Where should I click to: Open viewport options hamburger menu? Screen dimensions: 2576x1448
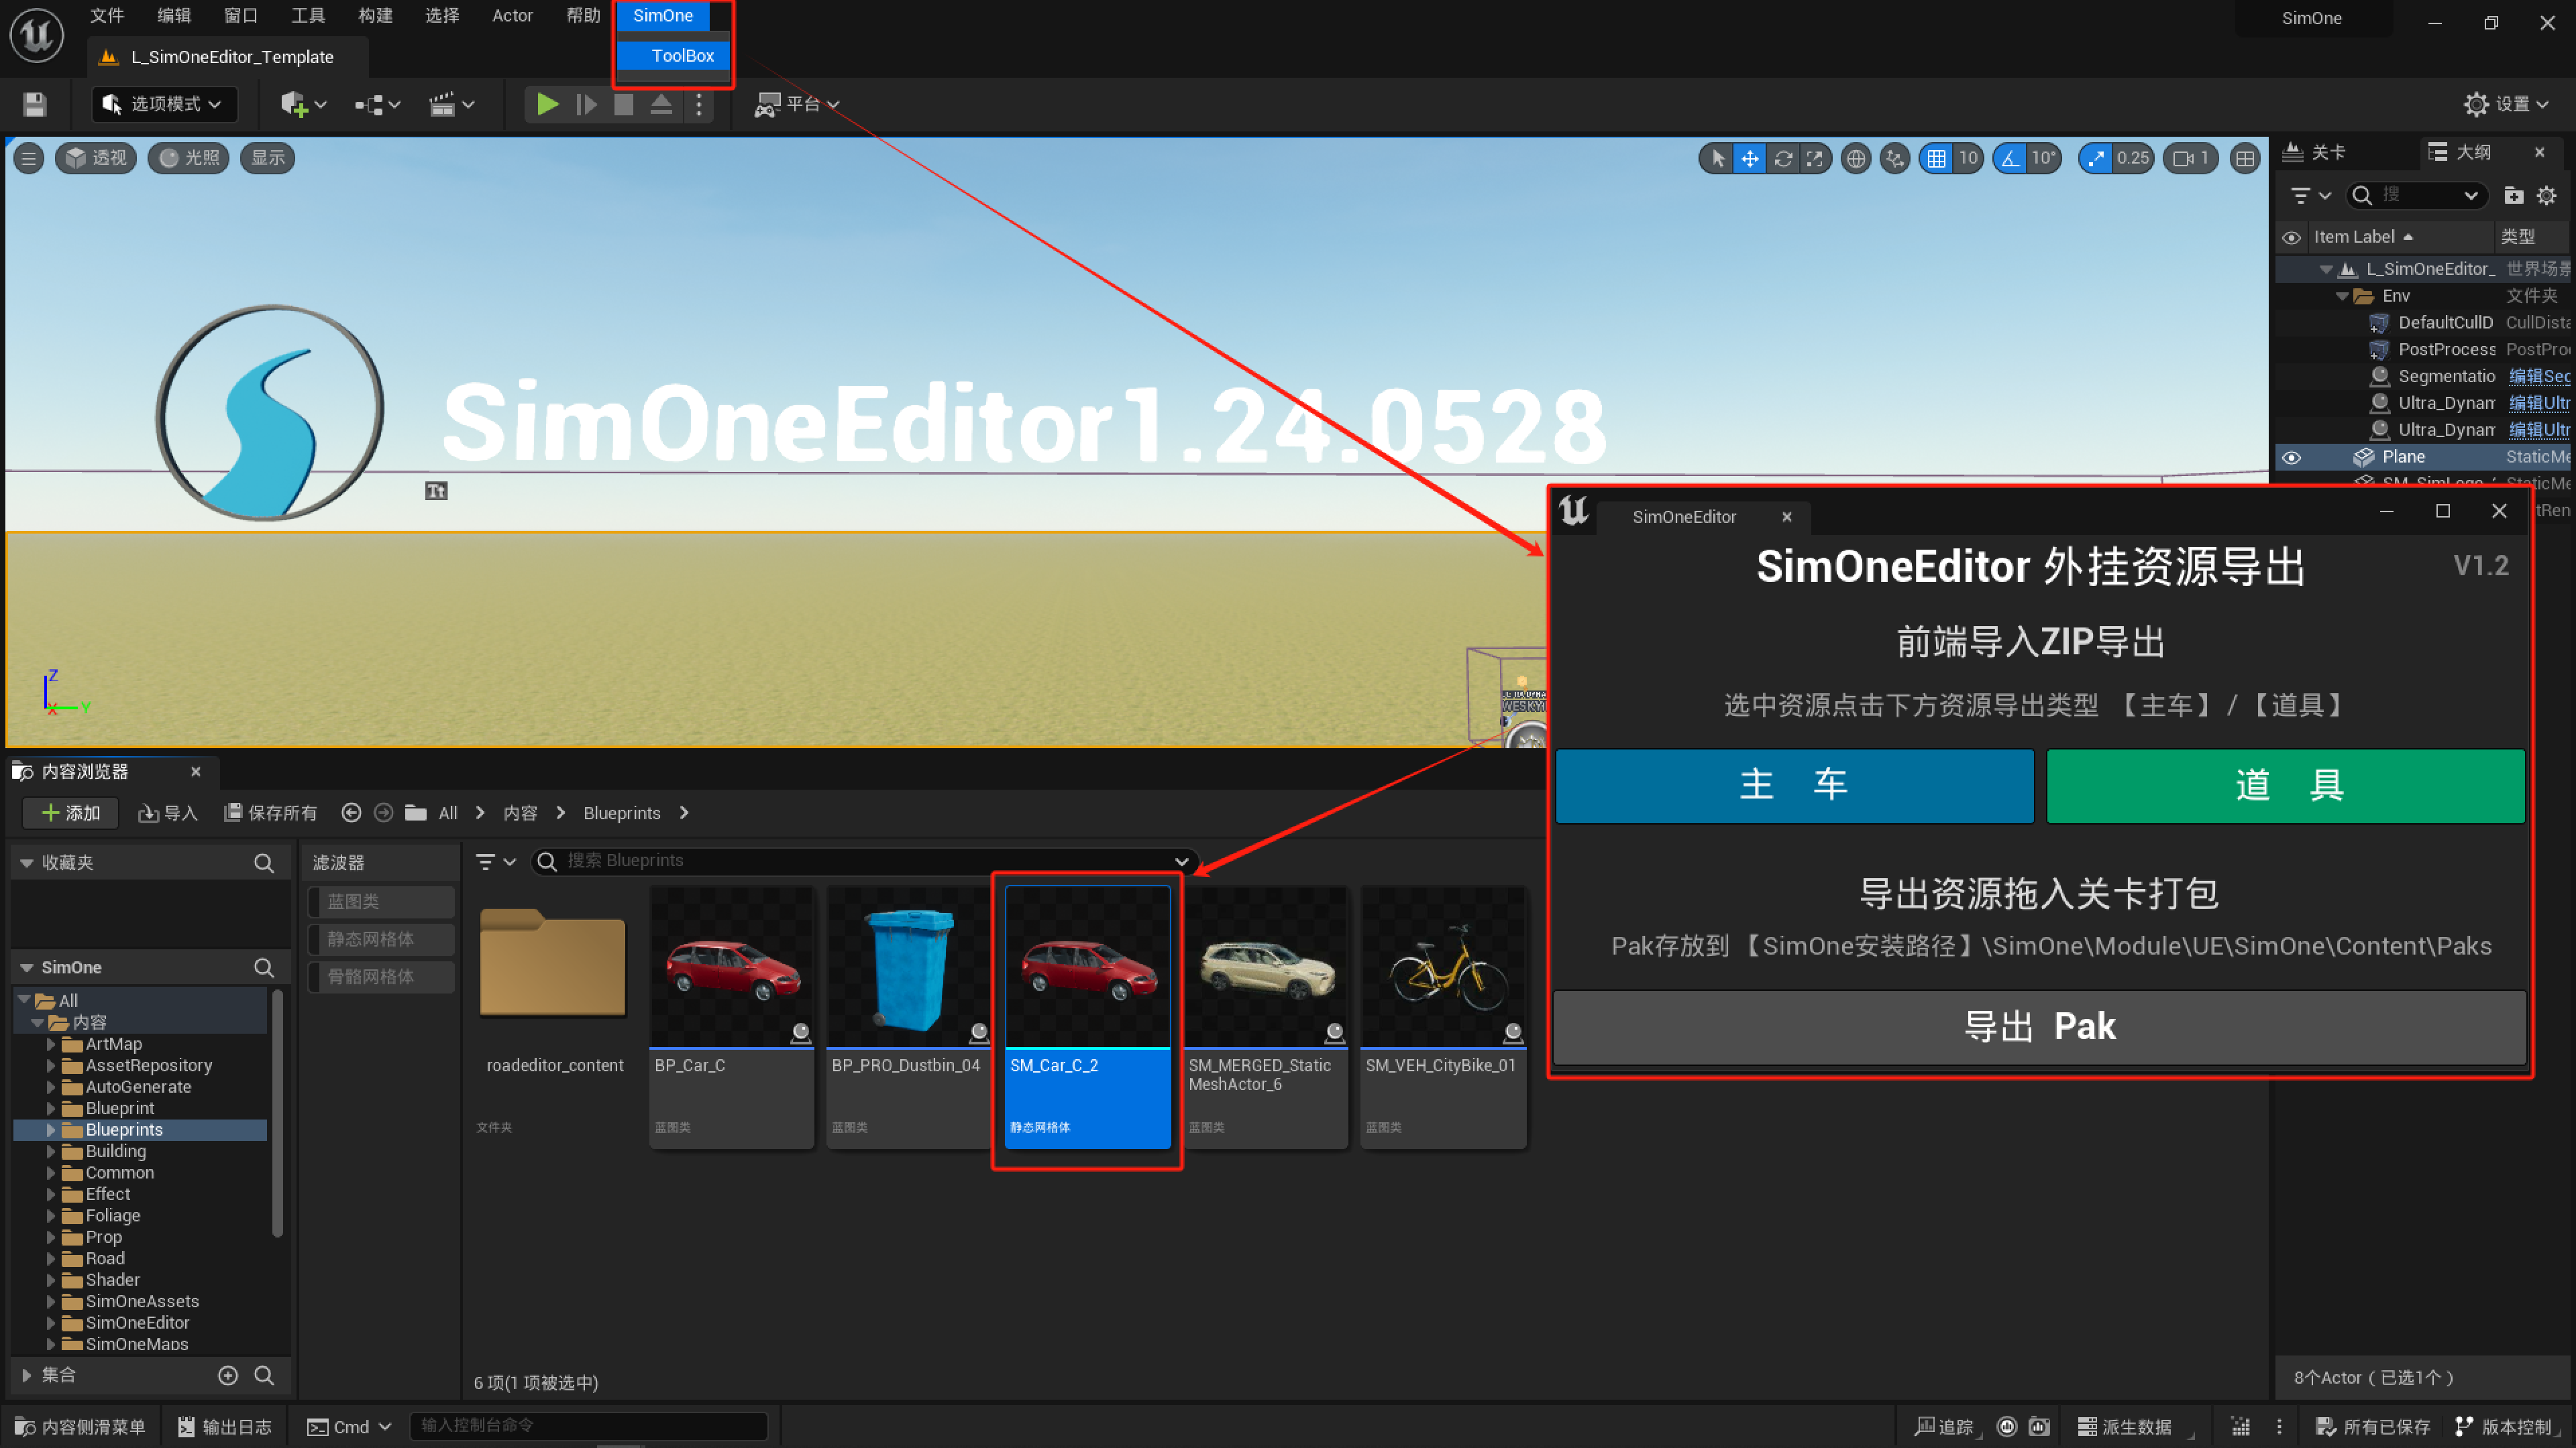tap(29, 158)
